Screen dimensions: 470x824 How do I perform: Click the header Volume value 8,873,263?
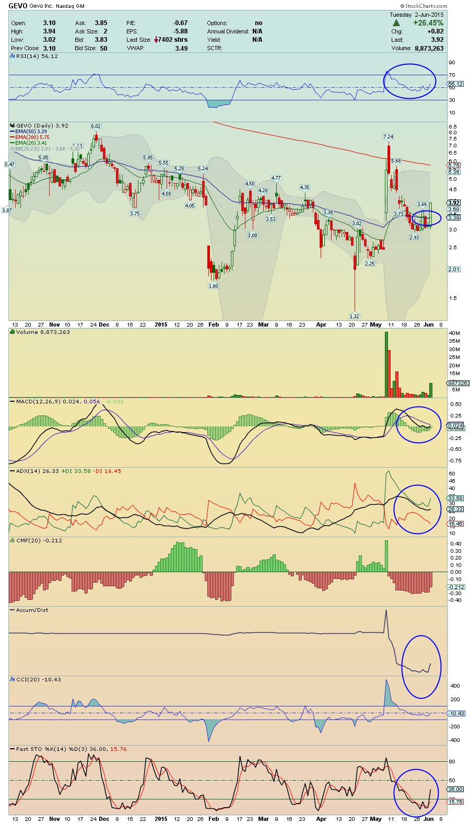pos(429,48)
